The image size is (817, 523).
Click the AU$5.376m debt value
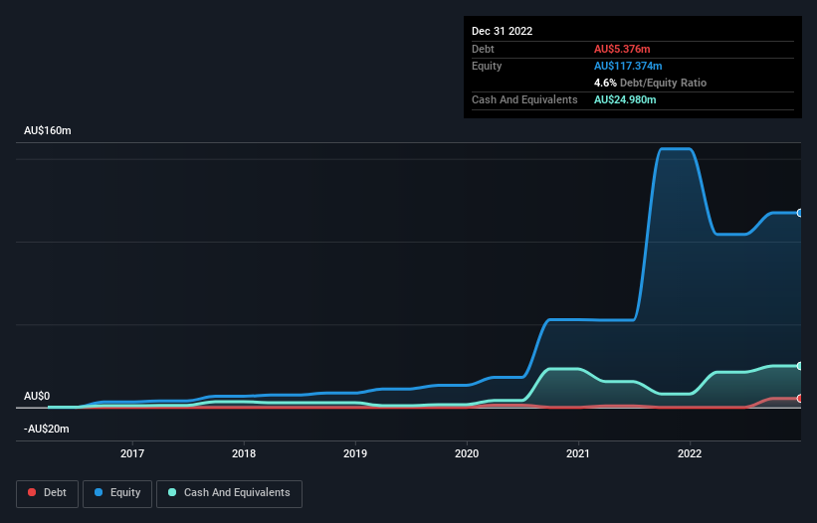point(622,49)
